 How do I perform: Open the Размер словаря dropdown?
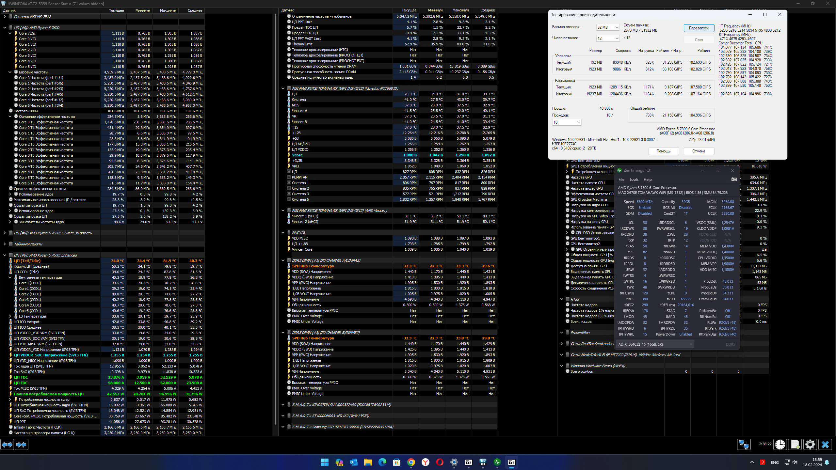pos(607,27)
